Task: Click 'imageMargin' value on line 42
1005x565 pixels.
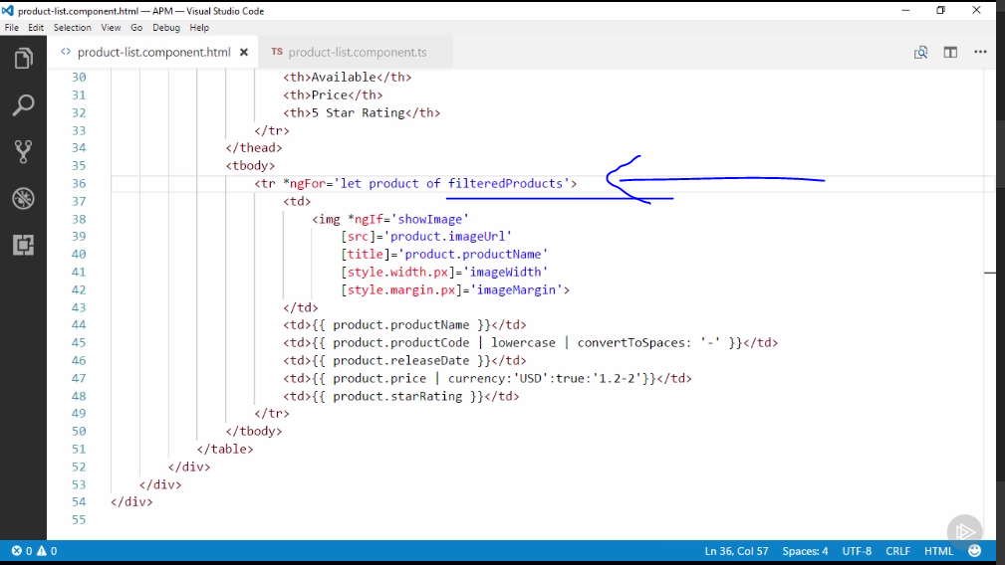Action: pos(517,289)
